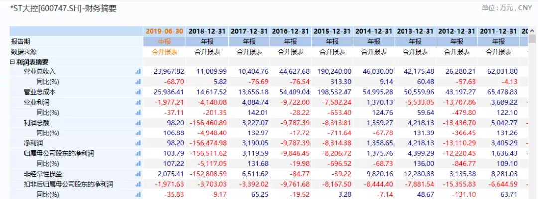Open chart icon for 营业总成本 row
The image size is (538, 199).
click(138, 92)
